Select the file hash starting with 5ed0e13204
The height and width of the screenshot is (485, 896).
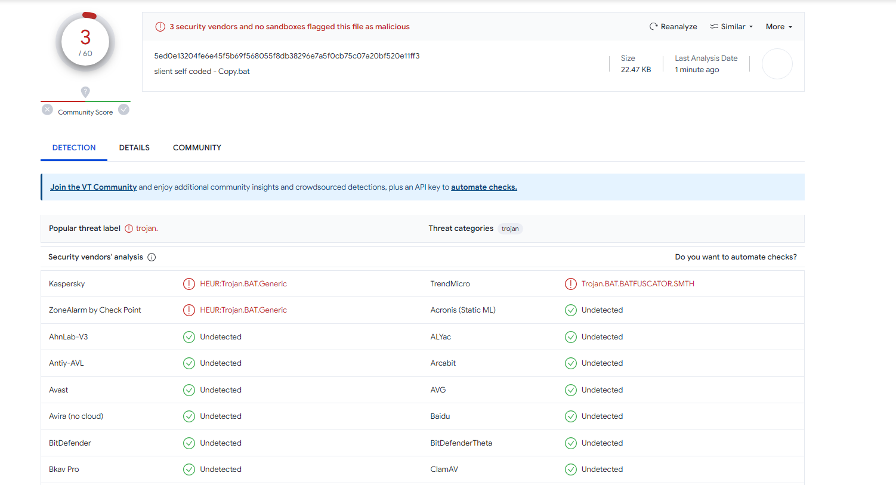click(x=286, y=55)
